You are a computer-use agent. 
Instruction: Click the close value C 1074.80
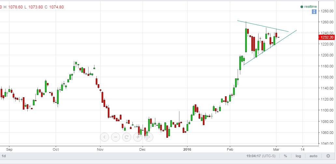(x=54, y=7)
